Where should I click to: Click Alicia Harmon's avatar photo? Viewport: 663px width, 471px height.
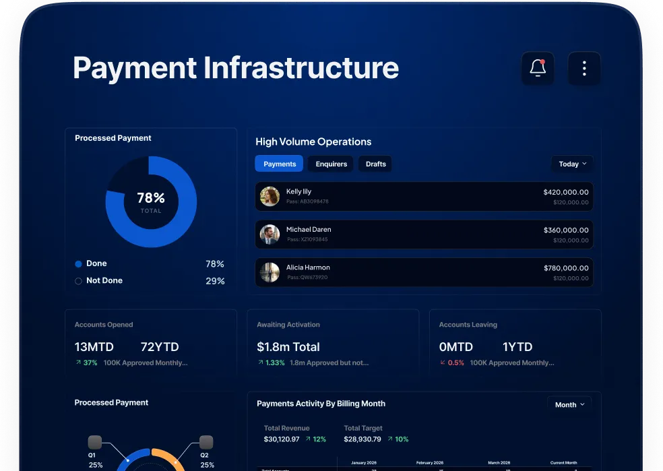point(270,272)
